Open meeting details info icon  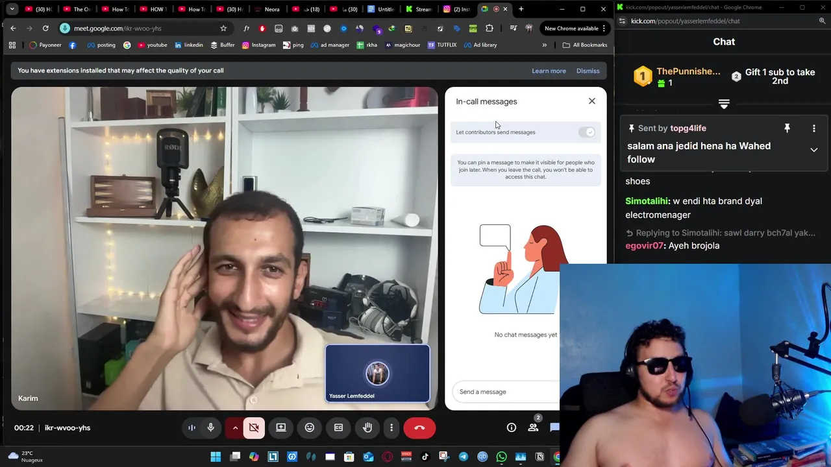point(512,427)
